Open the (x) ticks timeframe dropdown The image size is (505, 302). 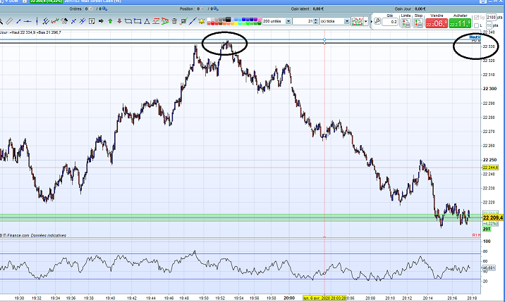(x=347, y=21)
